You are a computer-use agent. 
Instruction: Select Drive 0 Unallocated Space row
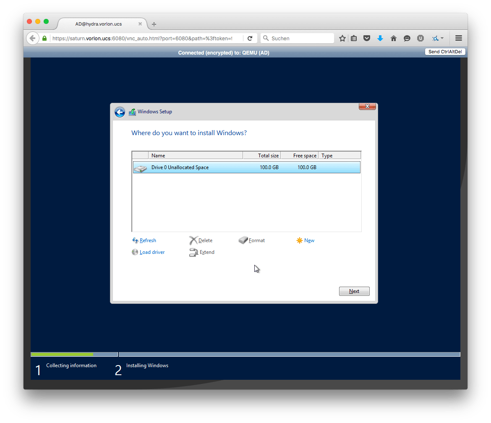pyautogui.click(x=246, y=167)
